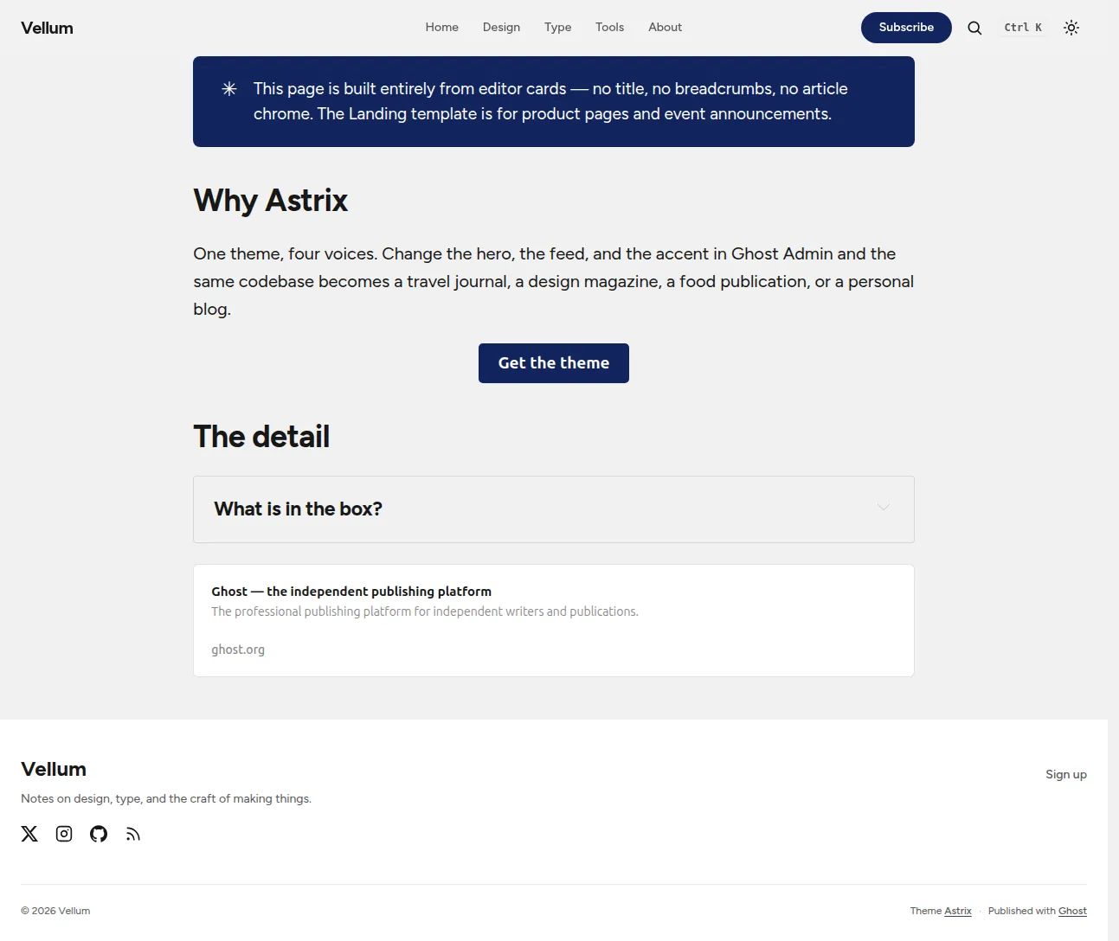Open the Design nav item

[502, 28]
